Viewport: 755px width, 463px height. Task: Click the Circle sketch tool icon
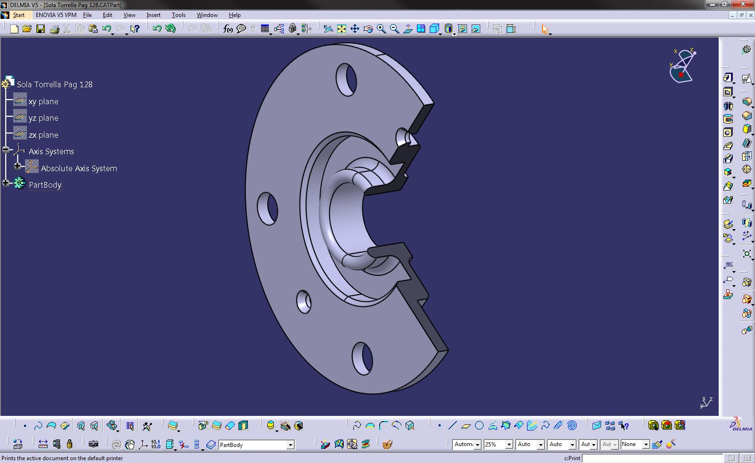coord(479,426)
